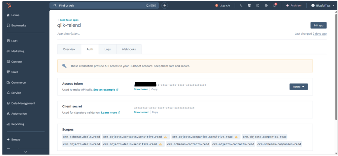
Task: Open the help question mark icon
Action: [257, 6]
